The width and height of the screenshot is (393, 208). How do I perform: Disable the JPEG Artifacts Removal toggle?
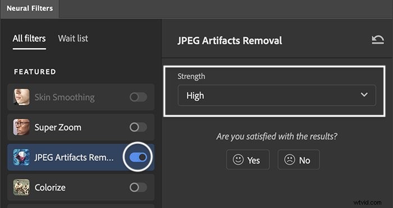click(x=138, y=157)
